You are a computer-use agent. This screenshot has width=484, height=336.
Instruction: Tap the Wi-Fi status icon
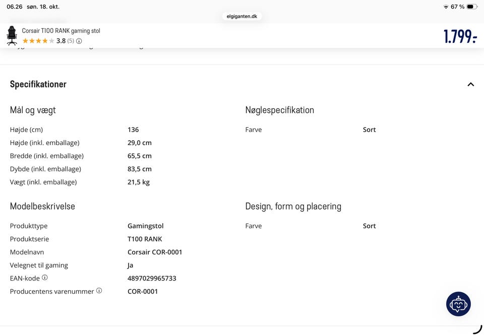(446, 7)
